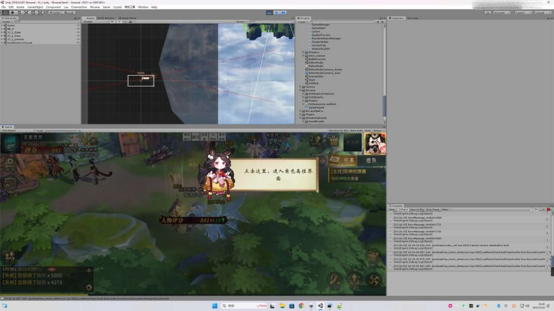This screenshot has height=311, width=554.
Task: Toggle the 2D scene view mode
Action: pyautogui.click(x=113, y=22)
